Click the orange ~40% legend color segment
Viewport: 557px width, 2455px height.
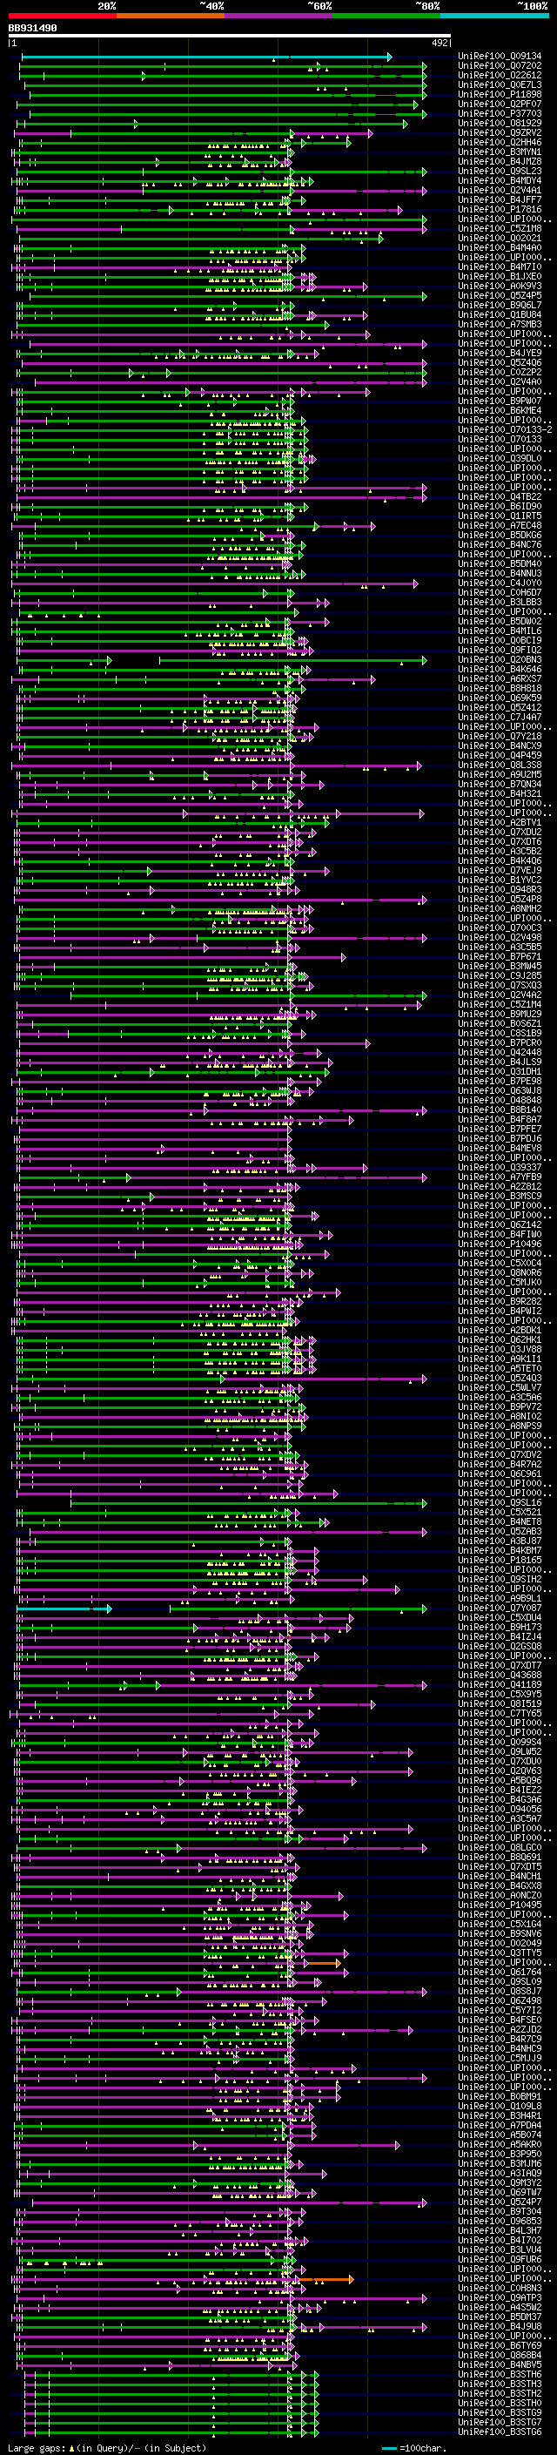pyautogui.click(x=171, y=16)
